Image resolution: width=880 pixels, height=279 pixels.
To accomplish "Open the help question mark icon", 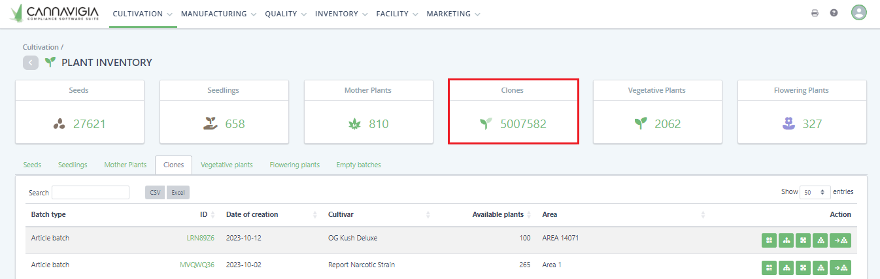I will pyautogui.click(x=834, y=13).
